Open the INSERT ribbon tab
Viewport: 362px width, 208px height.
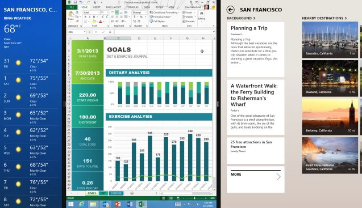97,7
